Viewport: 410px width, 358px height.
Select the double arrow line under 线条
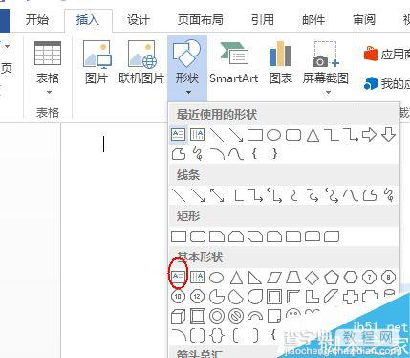[x=217, y=195]
